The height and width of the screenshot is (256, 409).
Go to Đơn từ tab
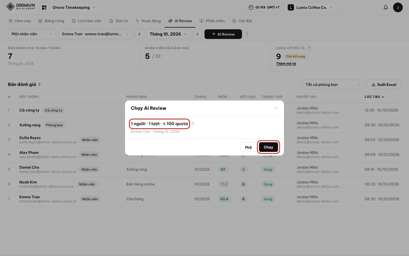[119, 21]
